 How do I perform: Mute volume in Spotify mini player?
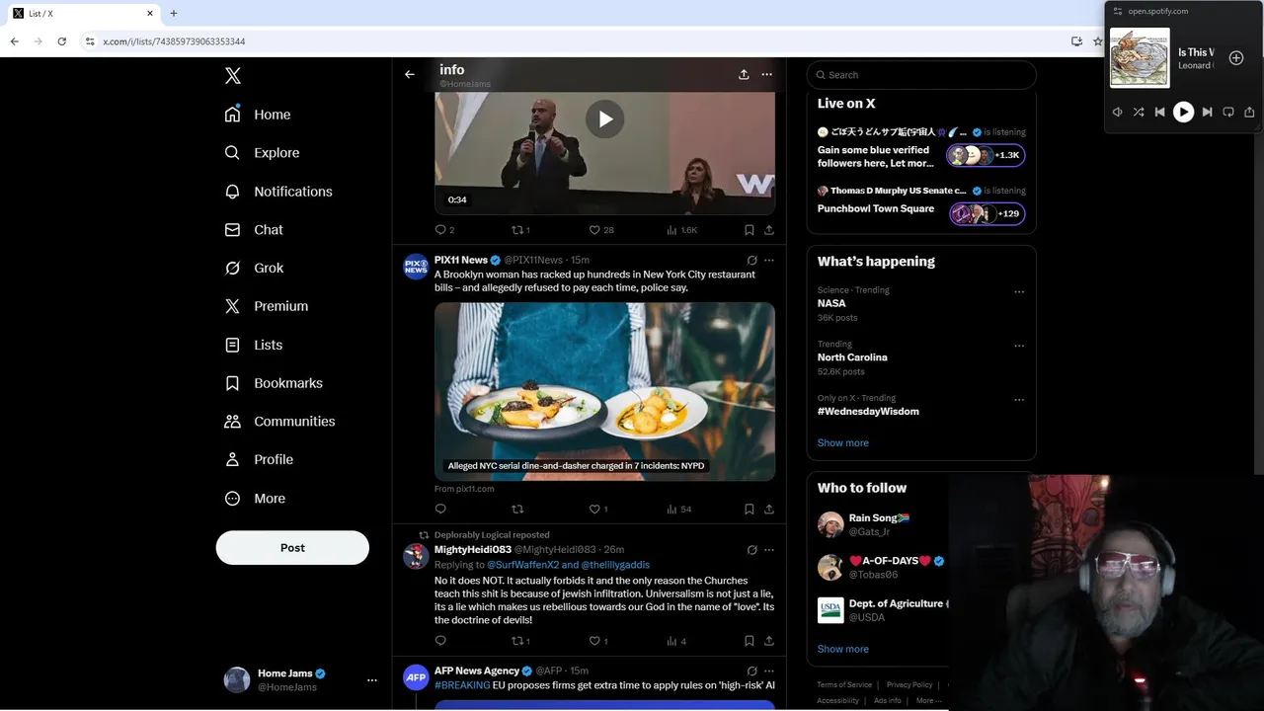1117,113
